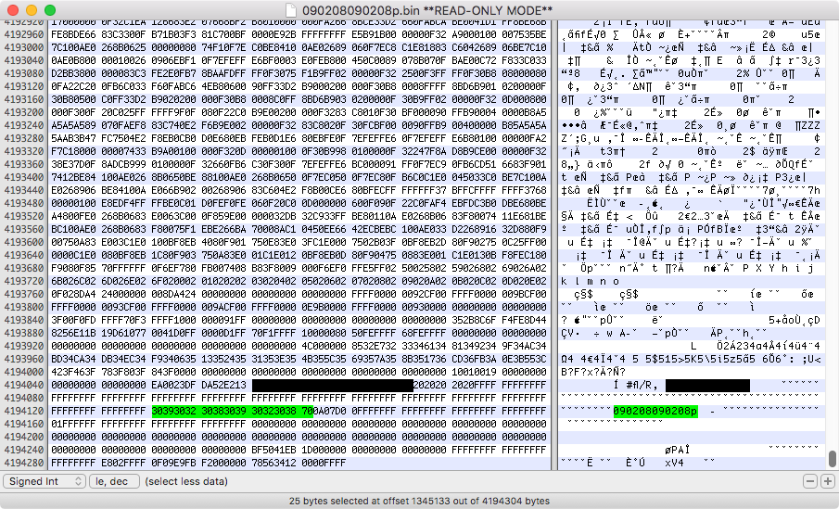
Task: Click the vertical scrollbar thumb
Action: [832, 459]
